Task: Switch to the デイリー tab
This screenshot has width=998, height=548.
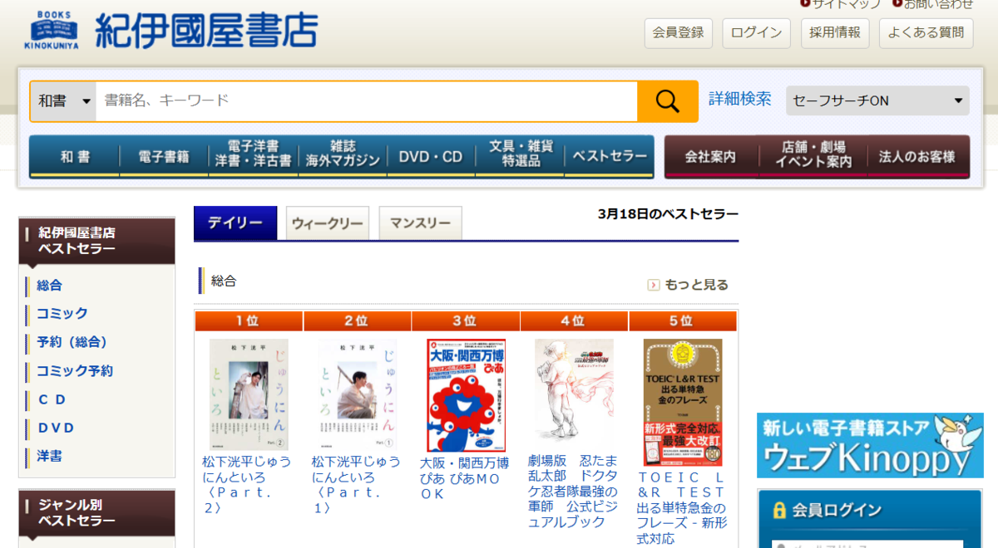Action: [235, 223]
